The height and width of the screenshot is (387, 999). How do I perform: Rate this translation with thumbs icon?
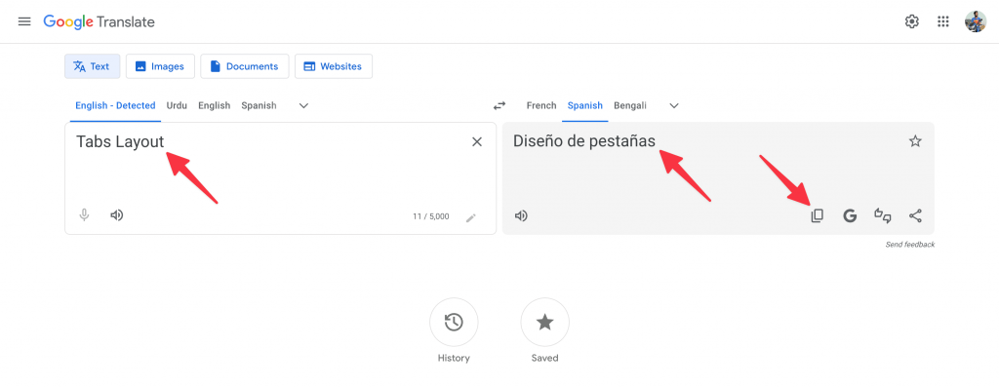tap(882, 215)
